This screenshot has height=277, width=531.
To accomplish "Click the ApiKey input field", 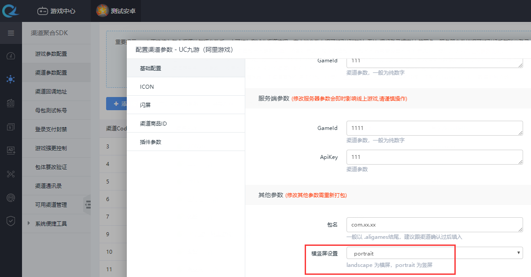I will tap(434, 157).
